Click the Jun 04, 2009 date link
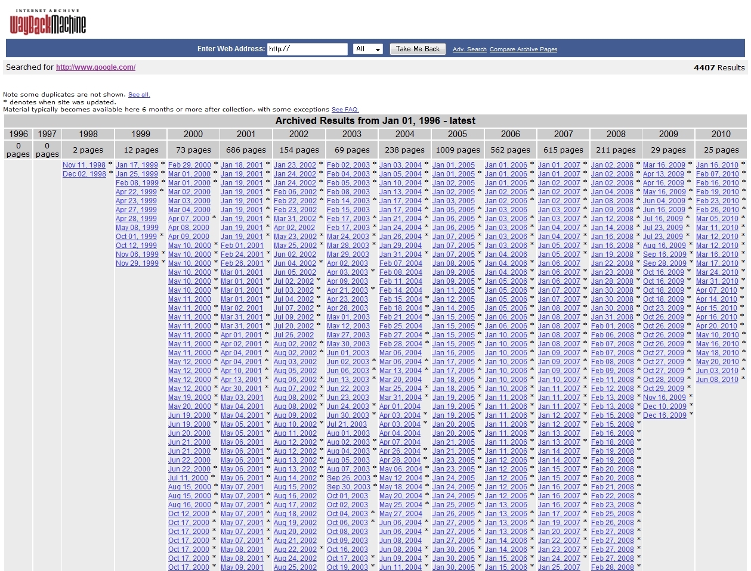The image size is (751, 571). (x=664, y=201)
